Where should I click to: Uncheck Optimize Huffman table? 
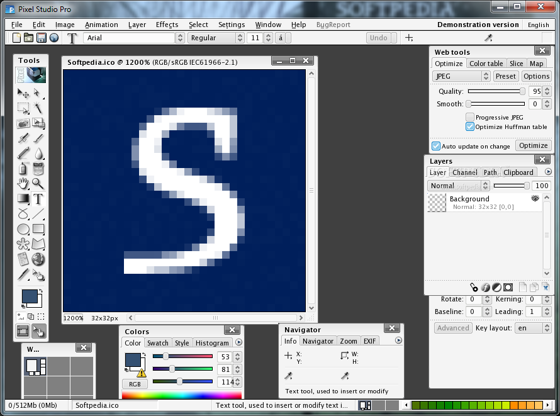(470, 126)
